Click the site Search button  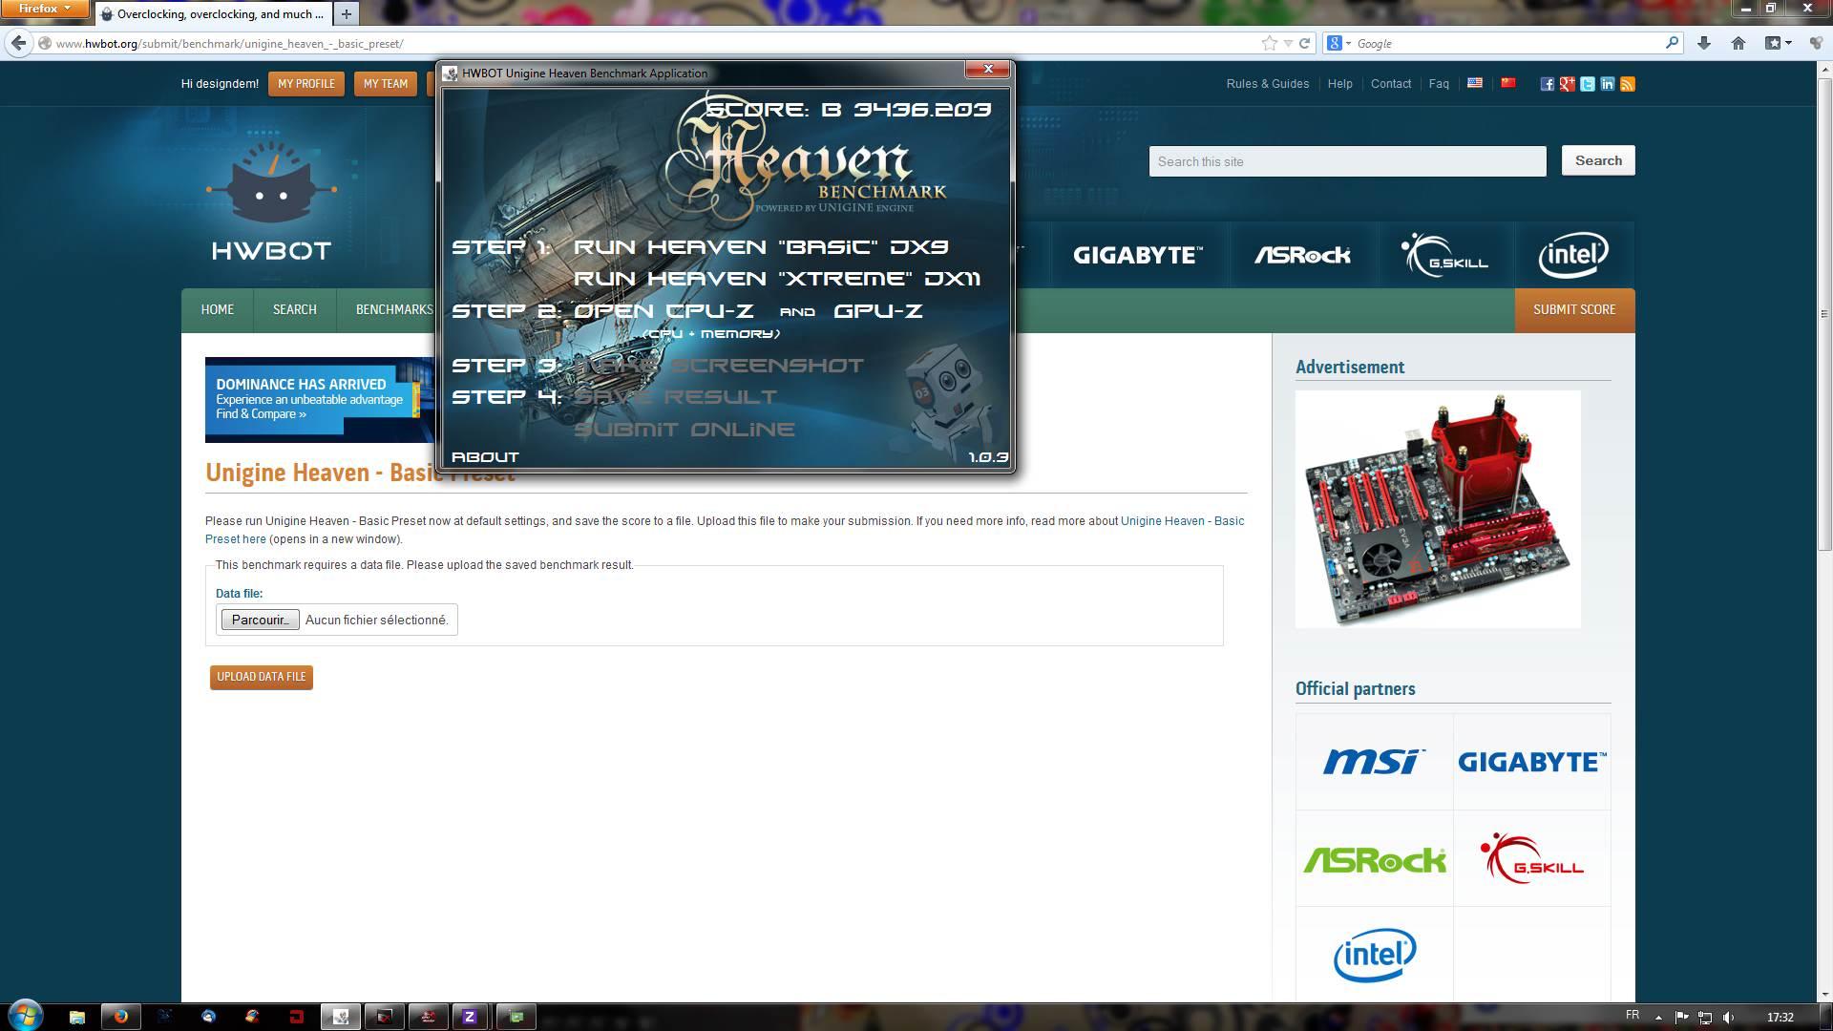(x=1598, y=160)
